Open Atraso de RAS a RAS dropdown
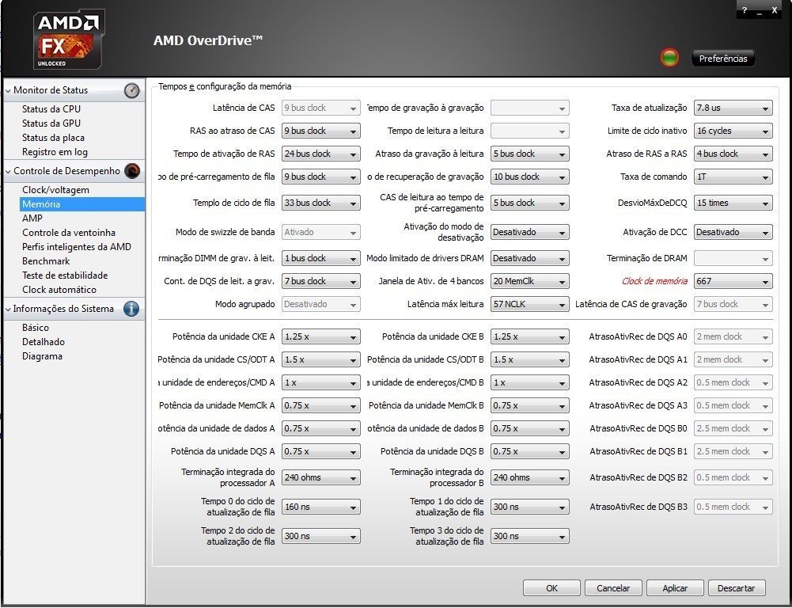792x608 pixels. [733, 154]
